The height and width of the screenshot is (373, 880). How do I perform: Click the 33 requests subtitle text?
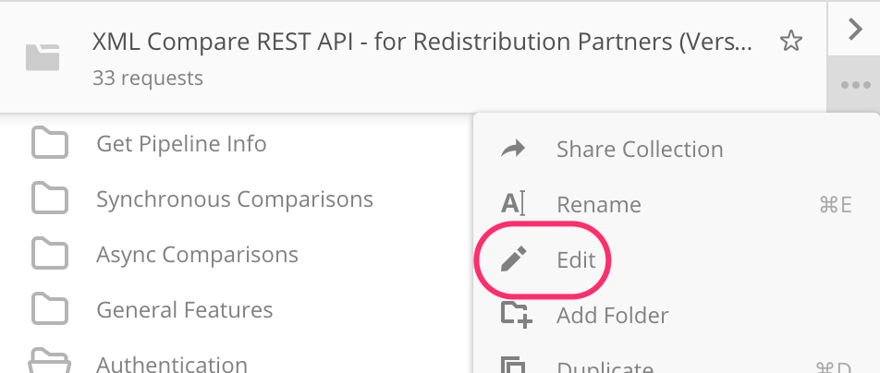[x=148, y=78]
